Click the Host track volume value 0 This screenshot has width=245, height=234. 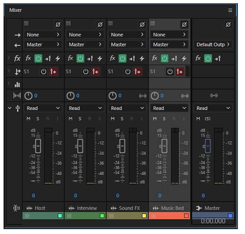(x=33, y=196)
